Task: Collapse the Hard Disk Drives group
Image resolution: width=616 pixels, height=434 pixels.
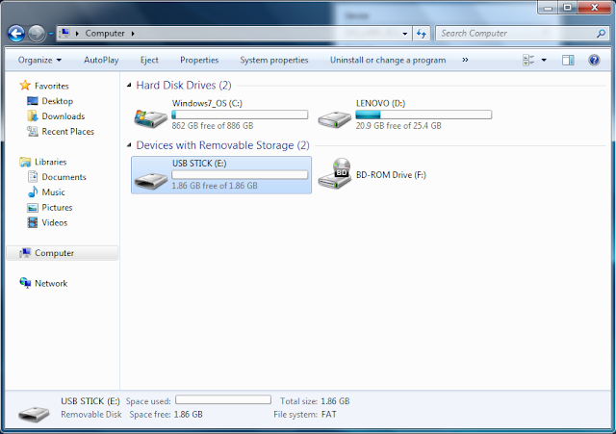Action: point(129,85)
